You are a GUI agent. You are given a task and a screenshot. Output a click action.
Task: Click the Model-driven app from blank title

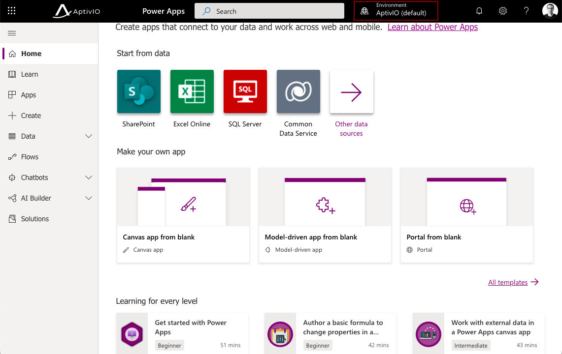(311, 237)
